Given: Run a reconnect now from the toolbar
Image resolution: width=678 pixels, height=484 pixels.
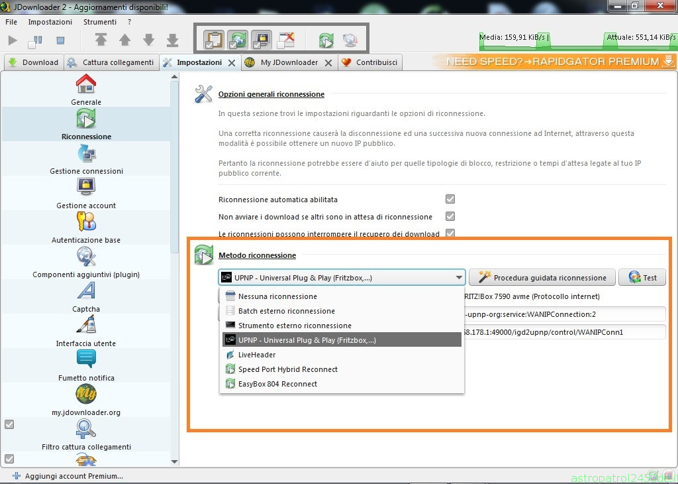Looking at the screenshot, I should coord(326,40).
